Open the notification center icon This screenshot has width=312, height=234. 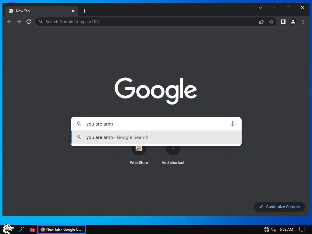coord(302,229)
